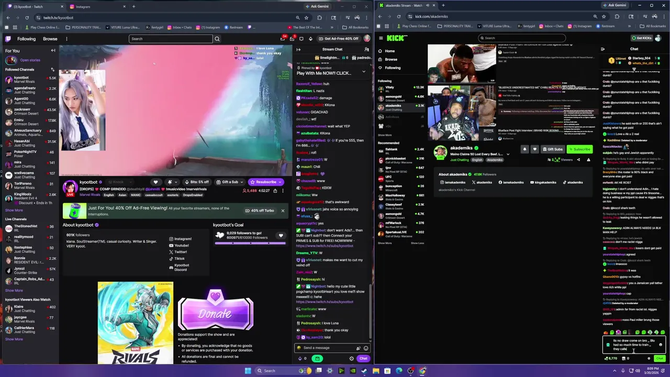Dismiss the Ad-Free Viewing banner
Screen dimensions: 670x377
pyautogui.click(x=283, y=210)
